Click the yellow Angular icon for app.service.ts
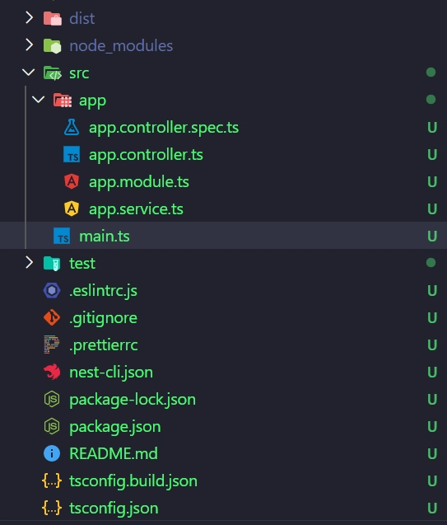Screen dimensions: 447x525 pyautogui.click(x=72, y=209)
